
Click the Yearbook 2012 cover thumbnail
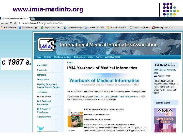coord(75,120)
